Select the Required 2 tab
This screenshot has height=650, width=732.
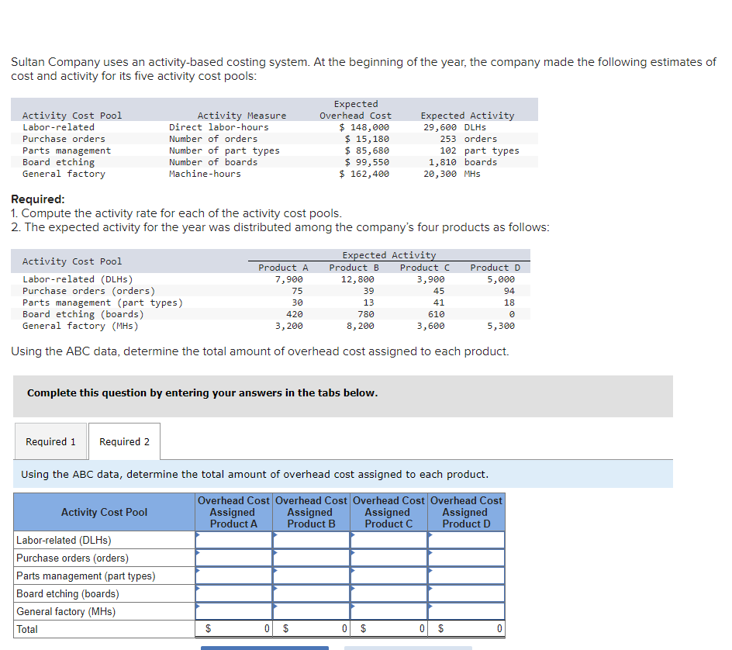pyautogui.click(x=124, y=441)
